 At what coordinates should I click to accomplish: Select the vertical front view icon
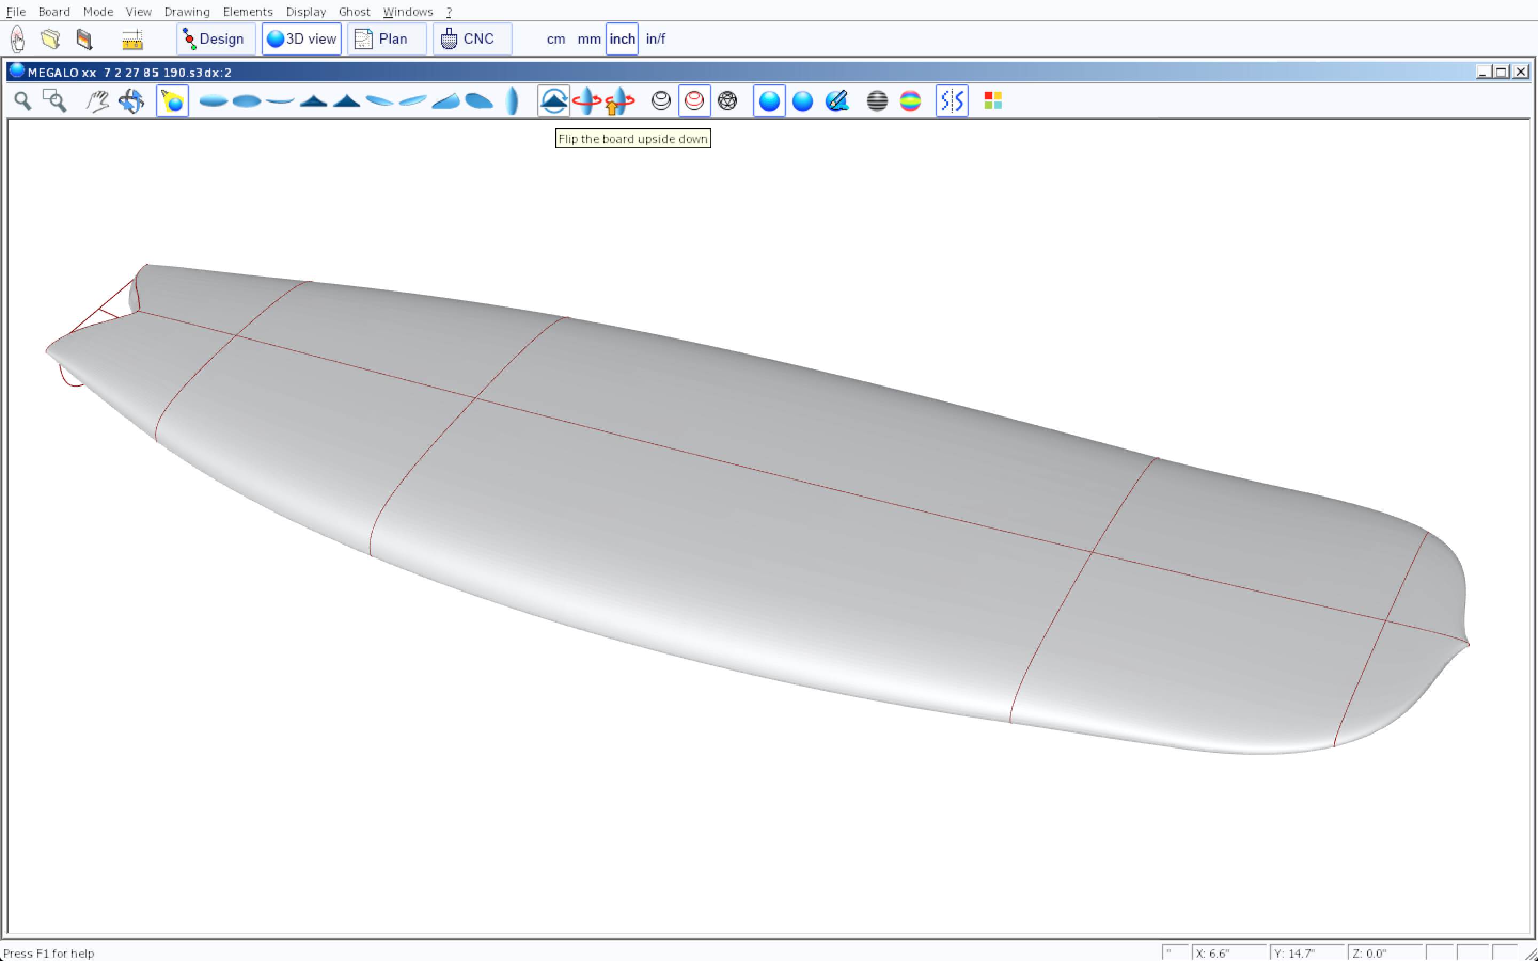pos(512,101)
